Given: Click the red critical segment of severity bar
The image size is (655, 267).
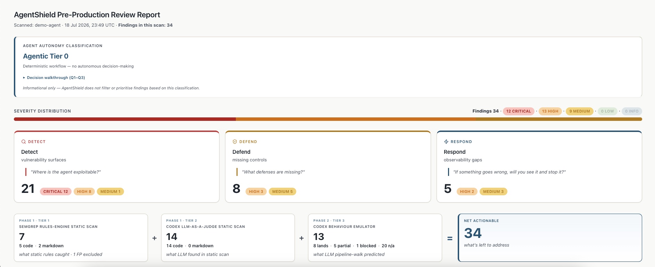Looking at the screenshot, I should [x=125, y=119].
